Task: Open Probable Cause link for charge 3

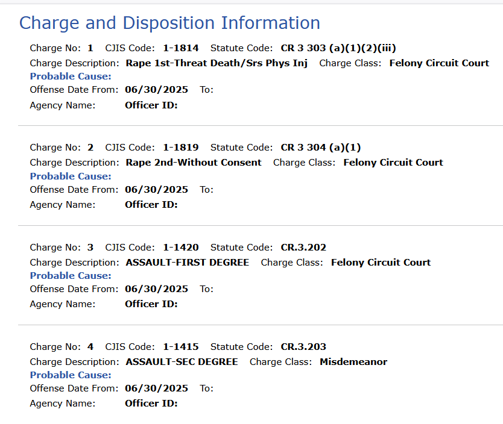Action: [71, 275]
